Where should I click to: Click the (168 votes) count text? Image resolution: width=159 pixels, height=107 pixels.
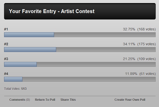146,29
